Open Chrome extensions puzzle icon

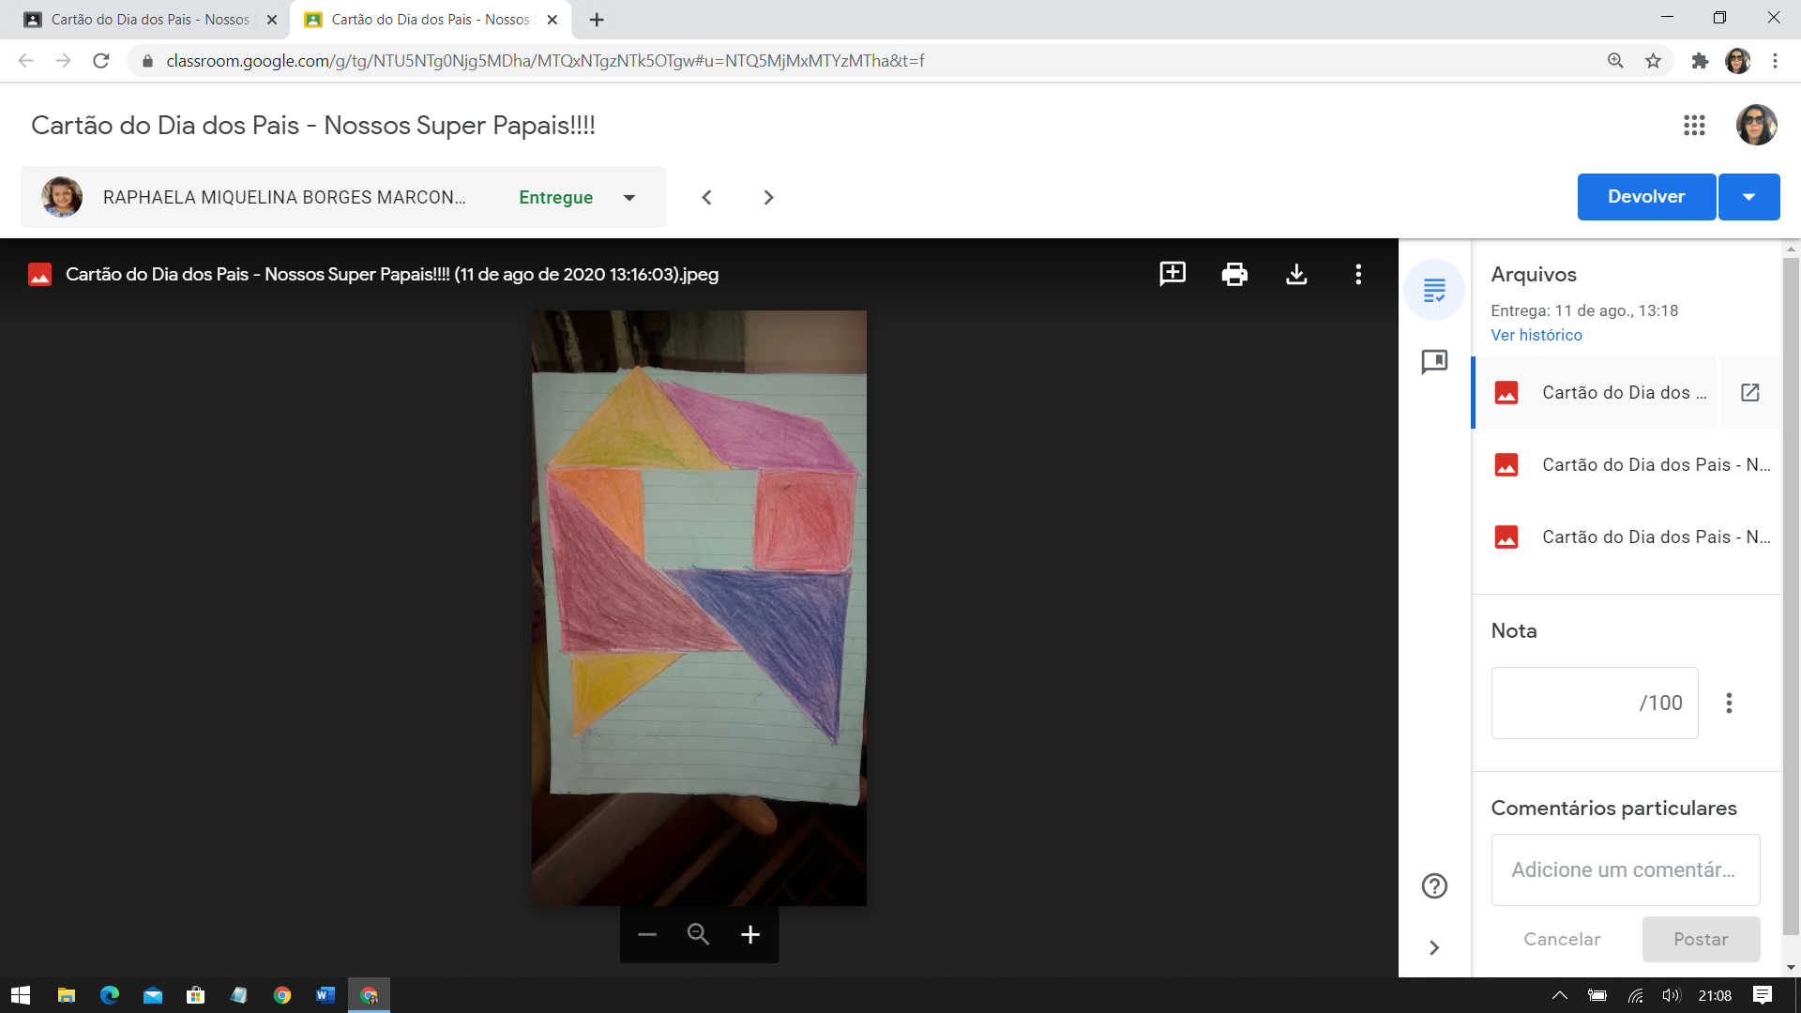click(1700, 61)
